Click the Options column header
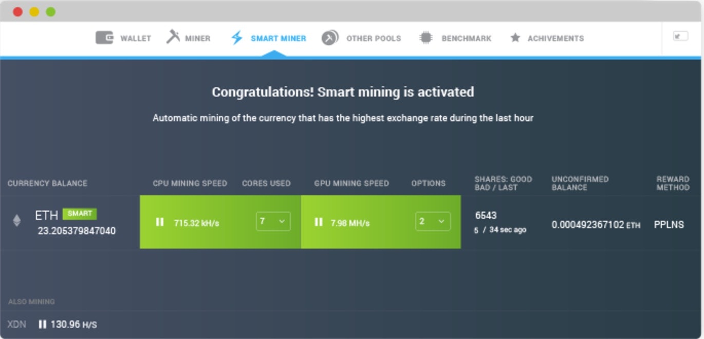Screen dimensions: 704x339 429,183
